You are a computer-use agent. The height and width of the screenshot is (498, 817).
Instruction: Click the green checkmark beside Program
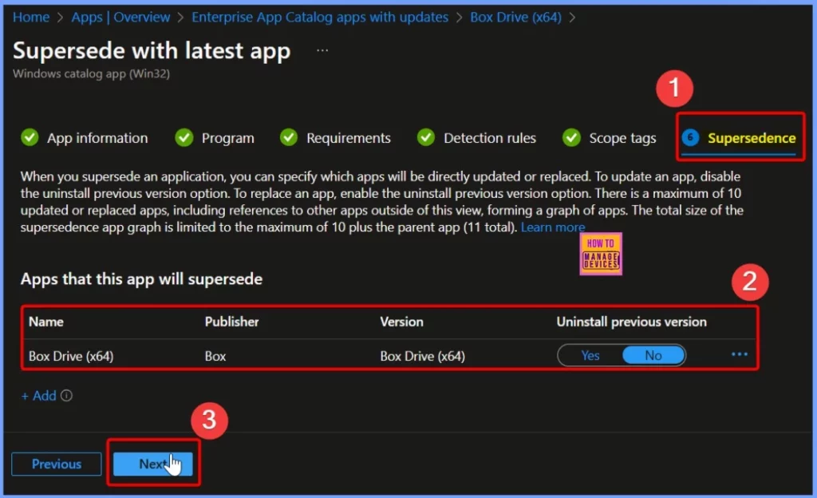pos(184,138)
